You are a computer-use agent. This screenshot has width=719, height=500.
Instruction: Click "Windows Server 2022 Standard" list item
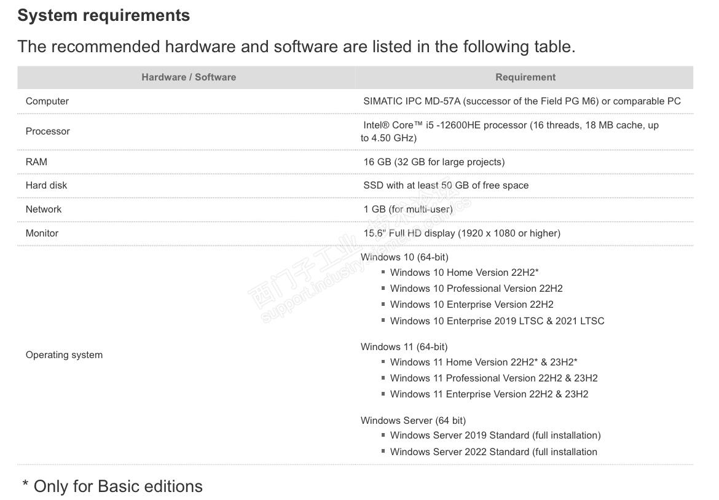[x=493, y=452]
